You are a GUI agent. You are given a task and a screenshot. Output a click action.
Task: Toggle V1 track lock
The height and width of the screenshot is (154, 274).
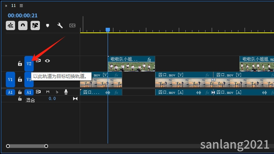click(x=20, y=80)
